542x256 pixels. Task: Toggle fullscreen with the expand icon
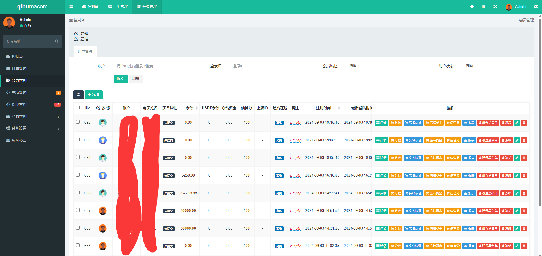click(x=495, y=6)
